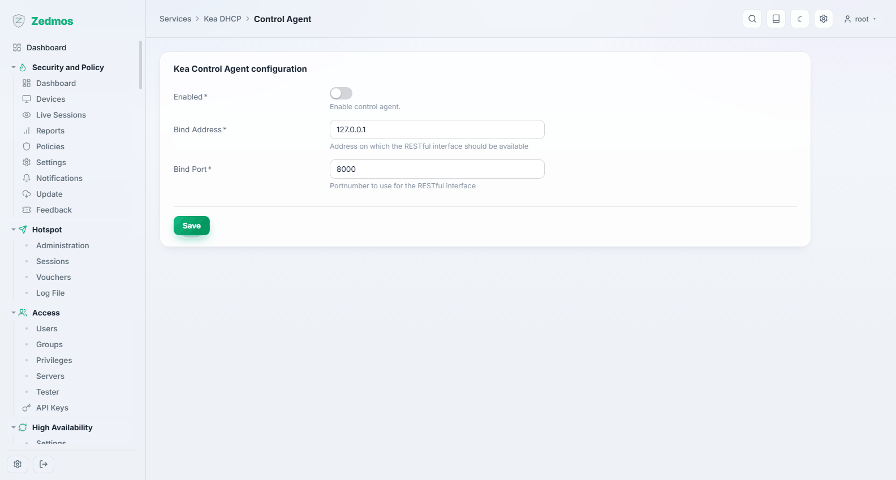Click the Kea DHCP breadcrumb link
The height and width of the screenshot is (480, 896).
(222, 19)
